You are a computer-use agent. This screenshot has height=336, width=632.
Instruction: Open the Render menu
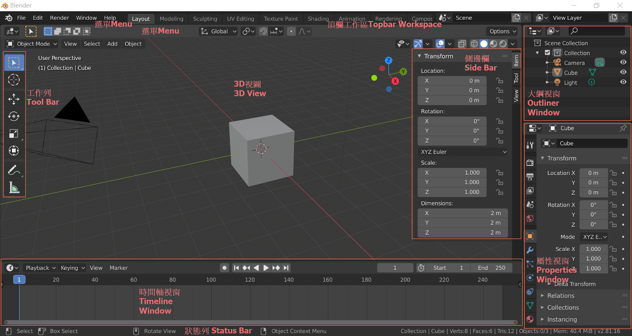coord(59,18)
